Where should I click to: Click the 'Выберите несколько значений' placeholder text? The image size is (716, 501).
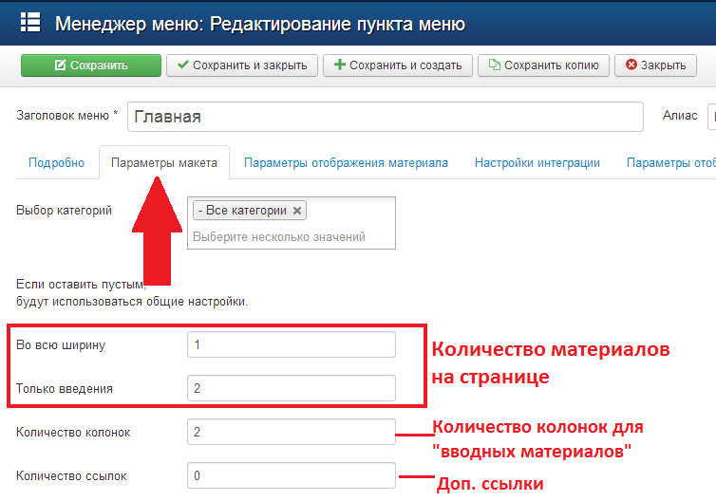[x=279, y=236]
